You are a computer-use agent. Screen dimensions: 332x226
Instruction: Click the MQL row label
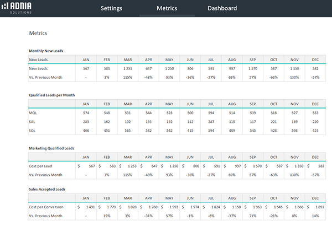33,112
